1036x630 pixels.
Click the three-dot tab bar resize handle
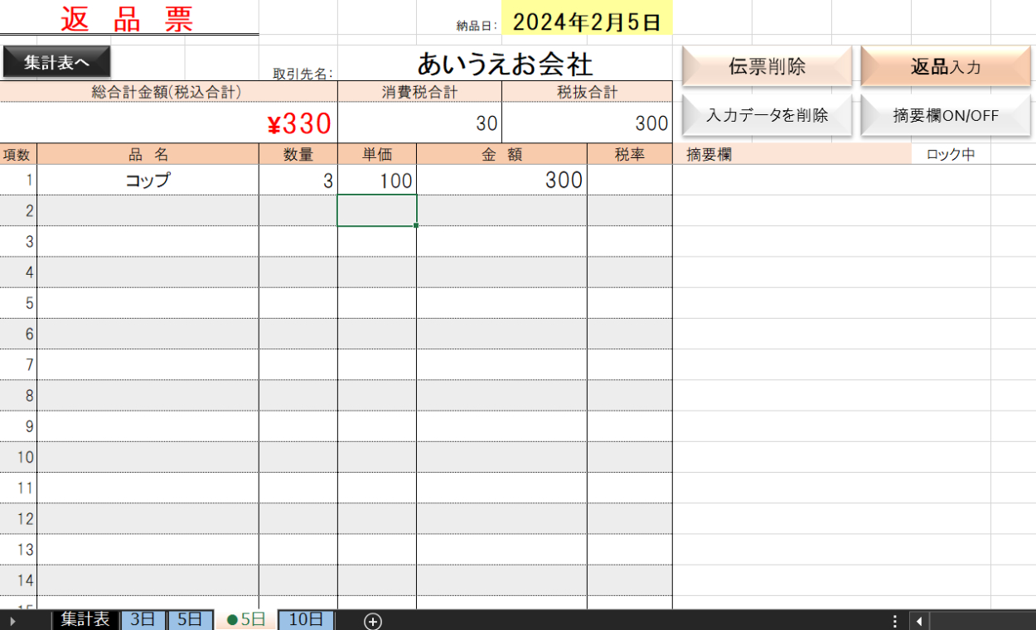coord(895,621)
